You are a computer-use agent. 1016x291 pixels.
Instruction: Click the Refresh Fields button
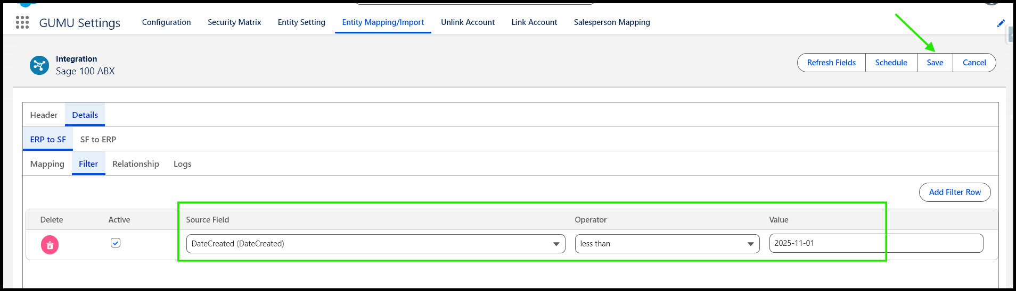tap(831, 63)
